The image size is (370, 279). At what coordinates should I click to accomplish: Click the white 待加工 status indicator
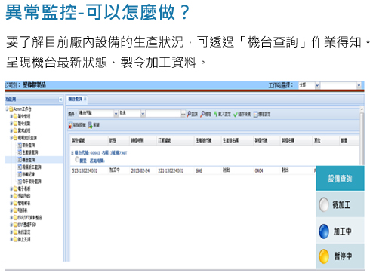(324, 204)
